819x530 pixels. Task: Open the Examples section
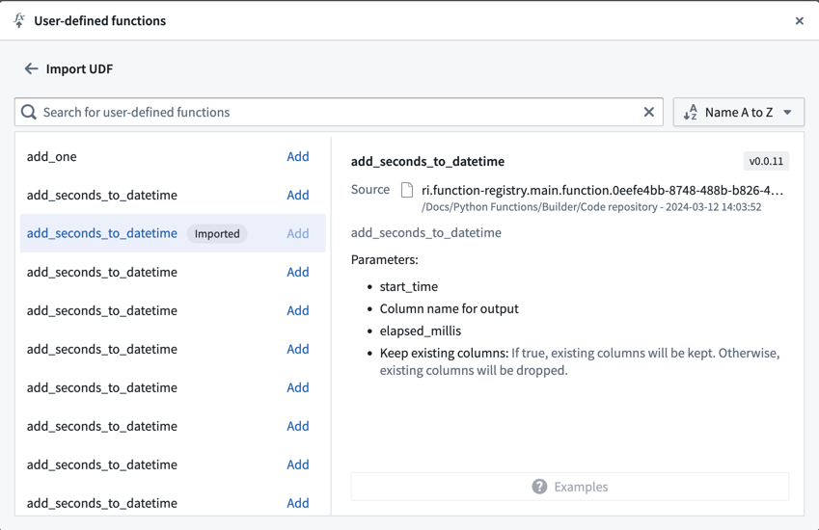(x=570, y=487)
